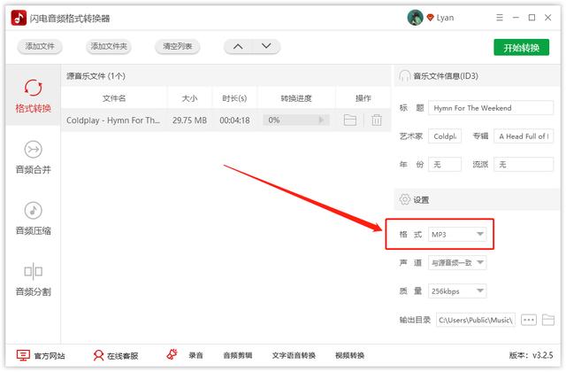Click the VIP diamond icon beside Lyan
The height and width of the screenshot is (372, 566).
coord(430,18)
